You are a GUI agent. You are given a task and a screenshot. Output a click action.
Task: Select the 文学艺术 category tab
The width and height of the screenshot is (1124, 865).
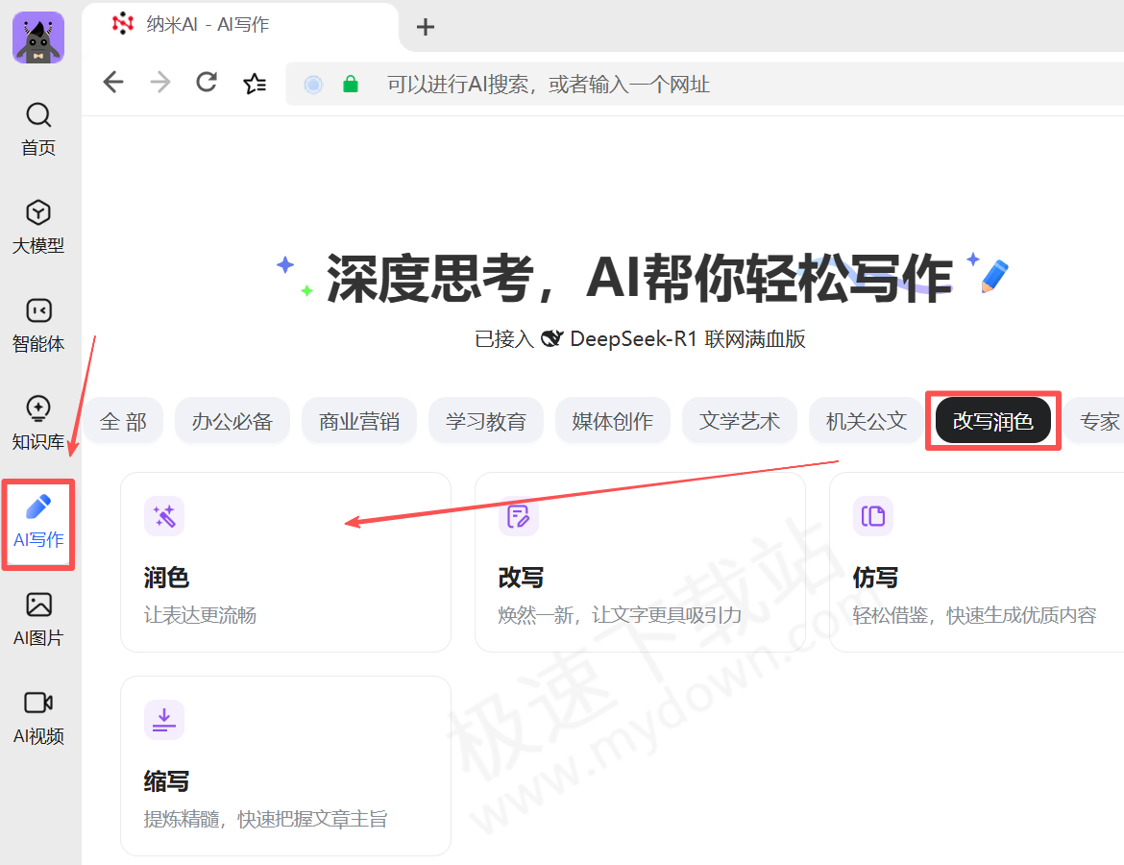740,420
